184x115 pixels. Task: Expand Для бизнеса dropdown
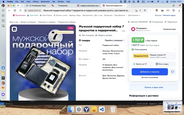click(134, 15)
